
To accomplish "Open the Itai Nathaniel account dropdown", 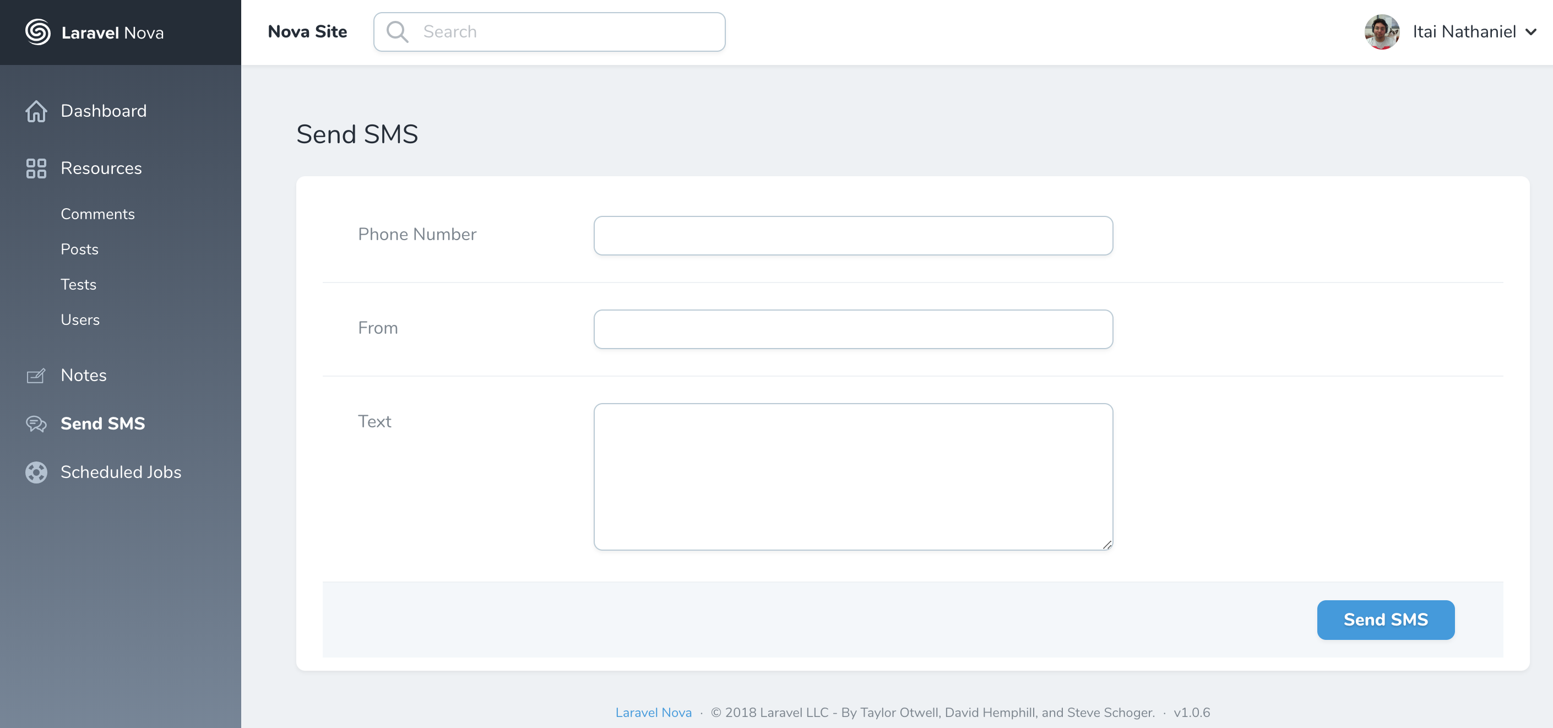I will coord(1464,32).
